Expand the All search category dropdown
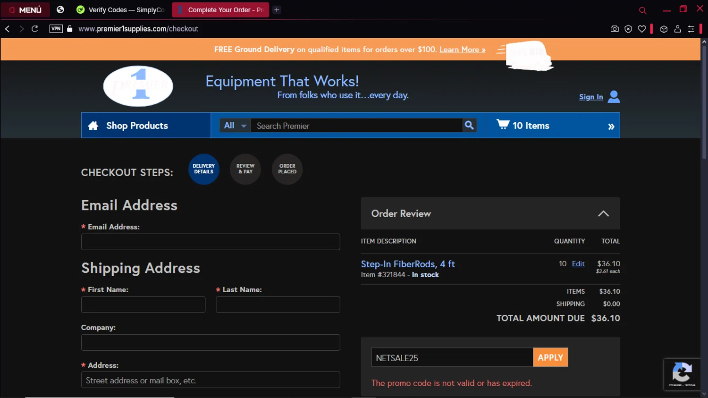708x398 pixels. (236, 126)
